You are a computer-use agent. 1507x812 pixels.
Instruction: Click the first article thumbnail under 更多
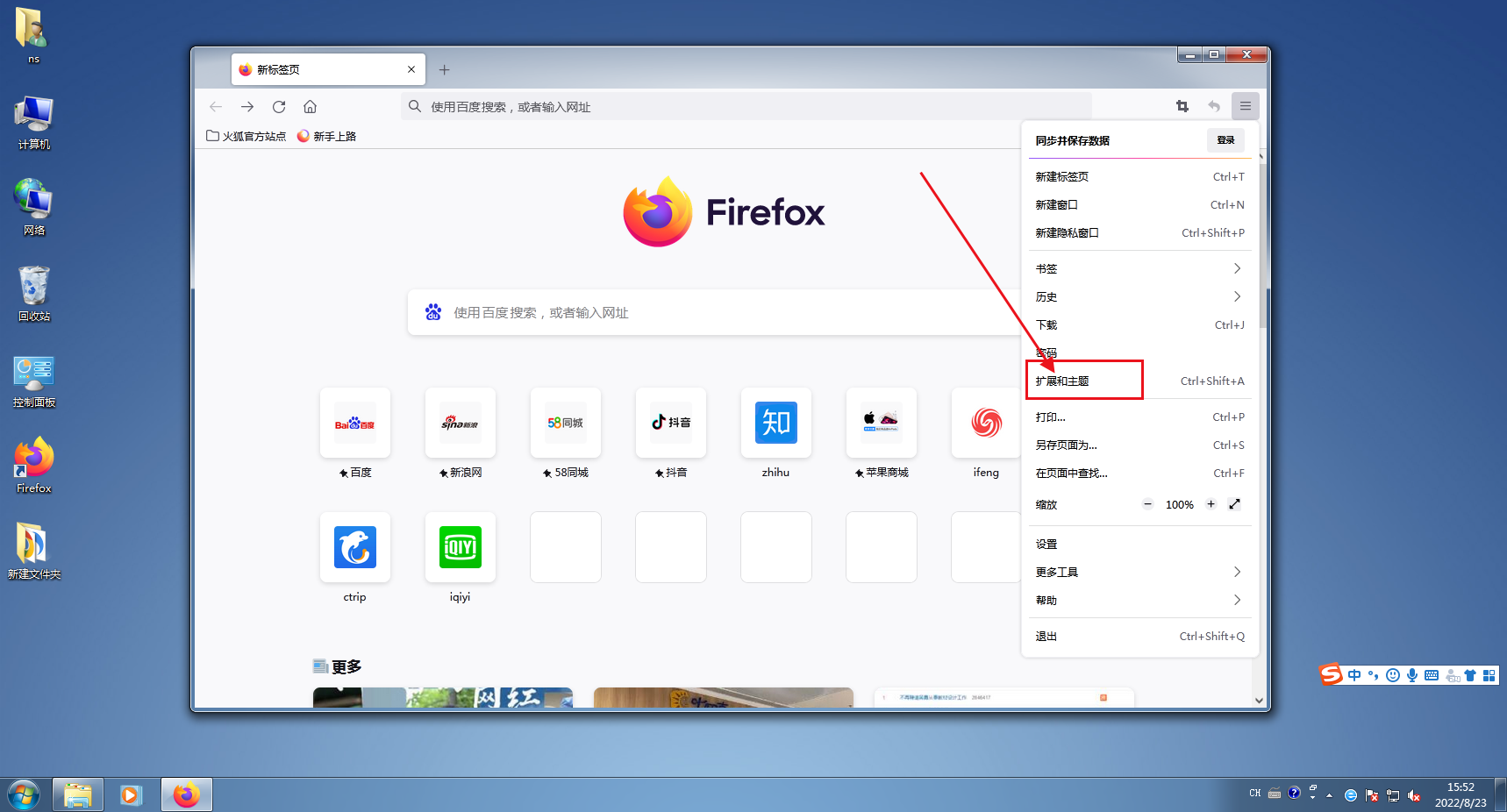[443, 697]
